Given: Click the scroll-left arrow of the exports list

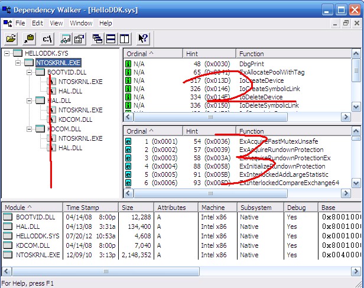Looking at the screenshot, I should [x=129, y=193].
